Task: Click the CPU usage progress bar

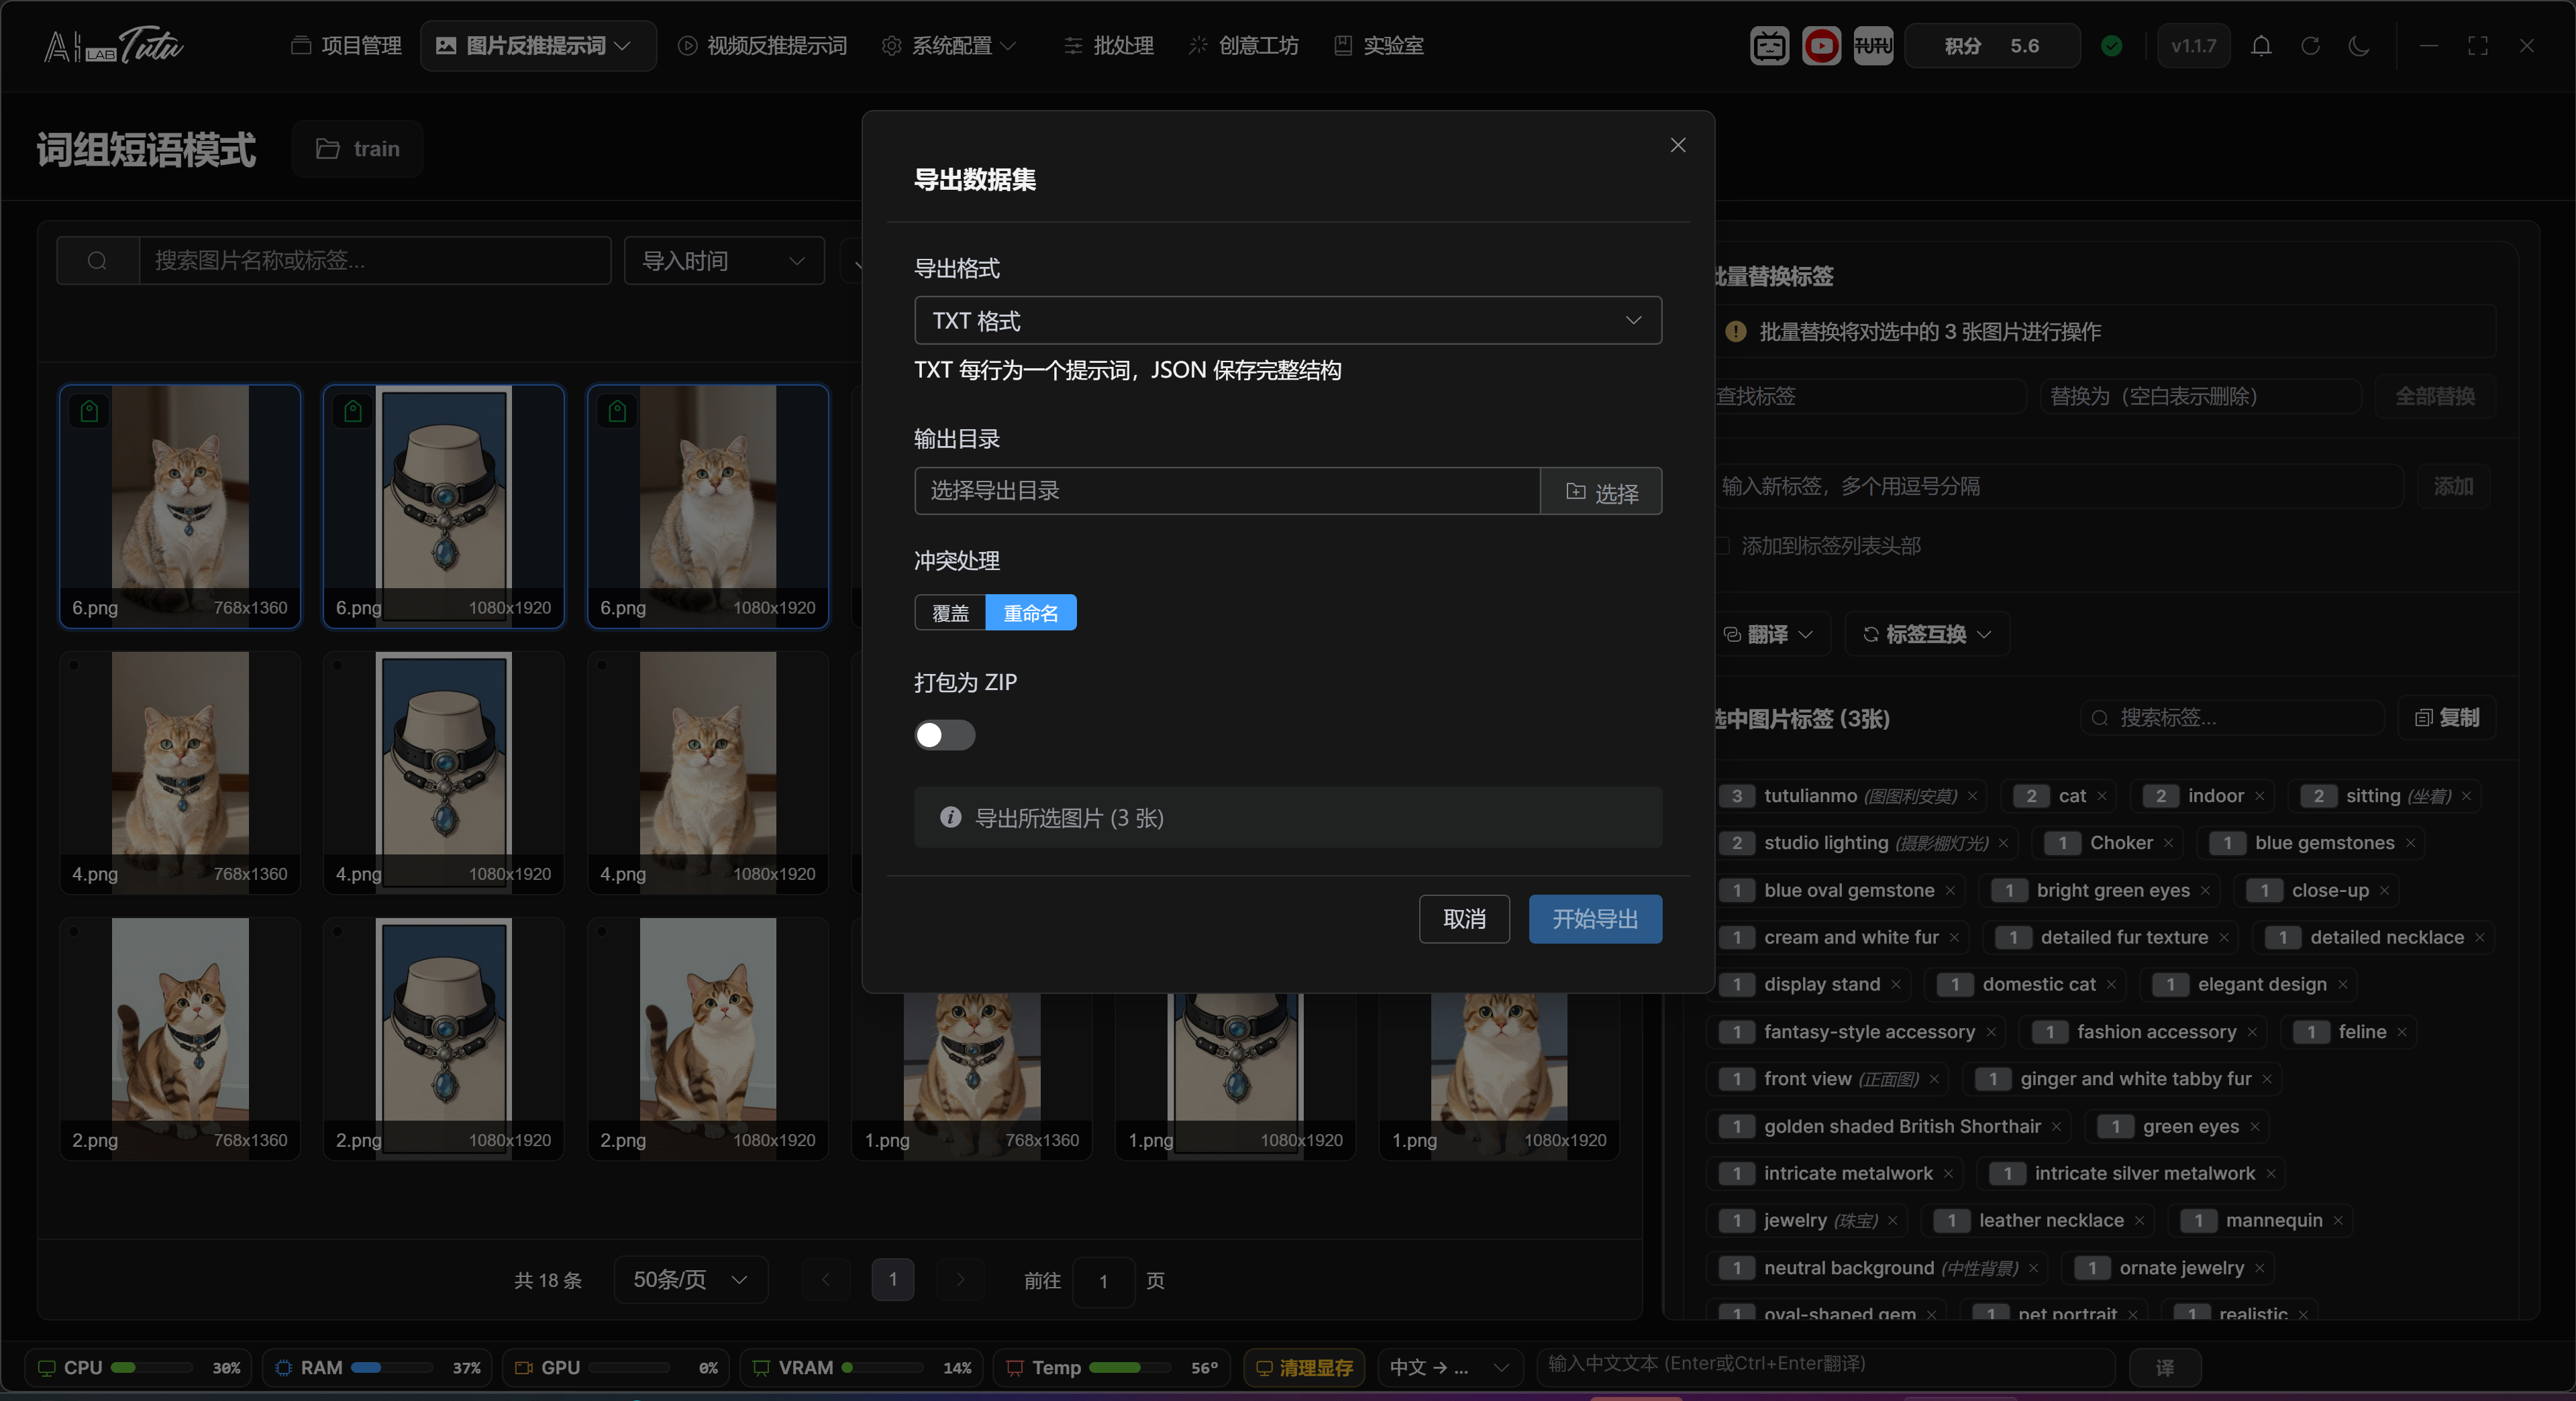Action: pos(152,1368)
